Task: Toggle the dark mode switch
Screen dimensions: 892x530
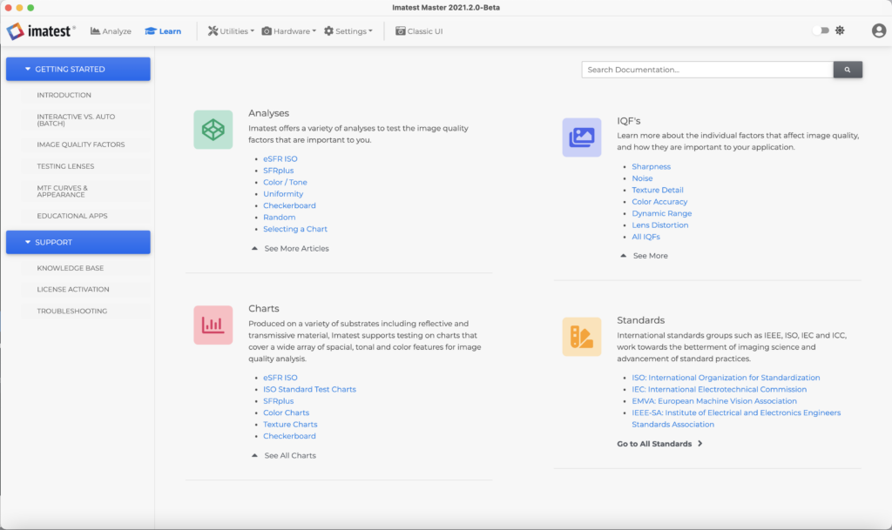Action: click(x=821, y=30)
